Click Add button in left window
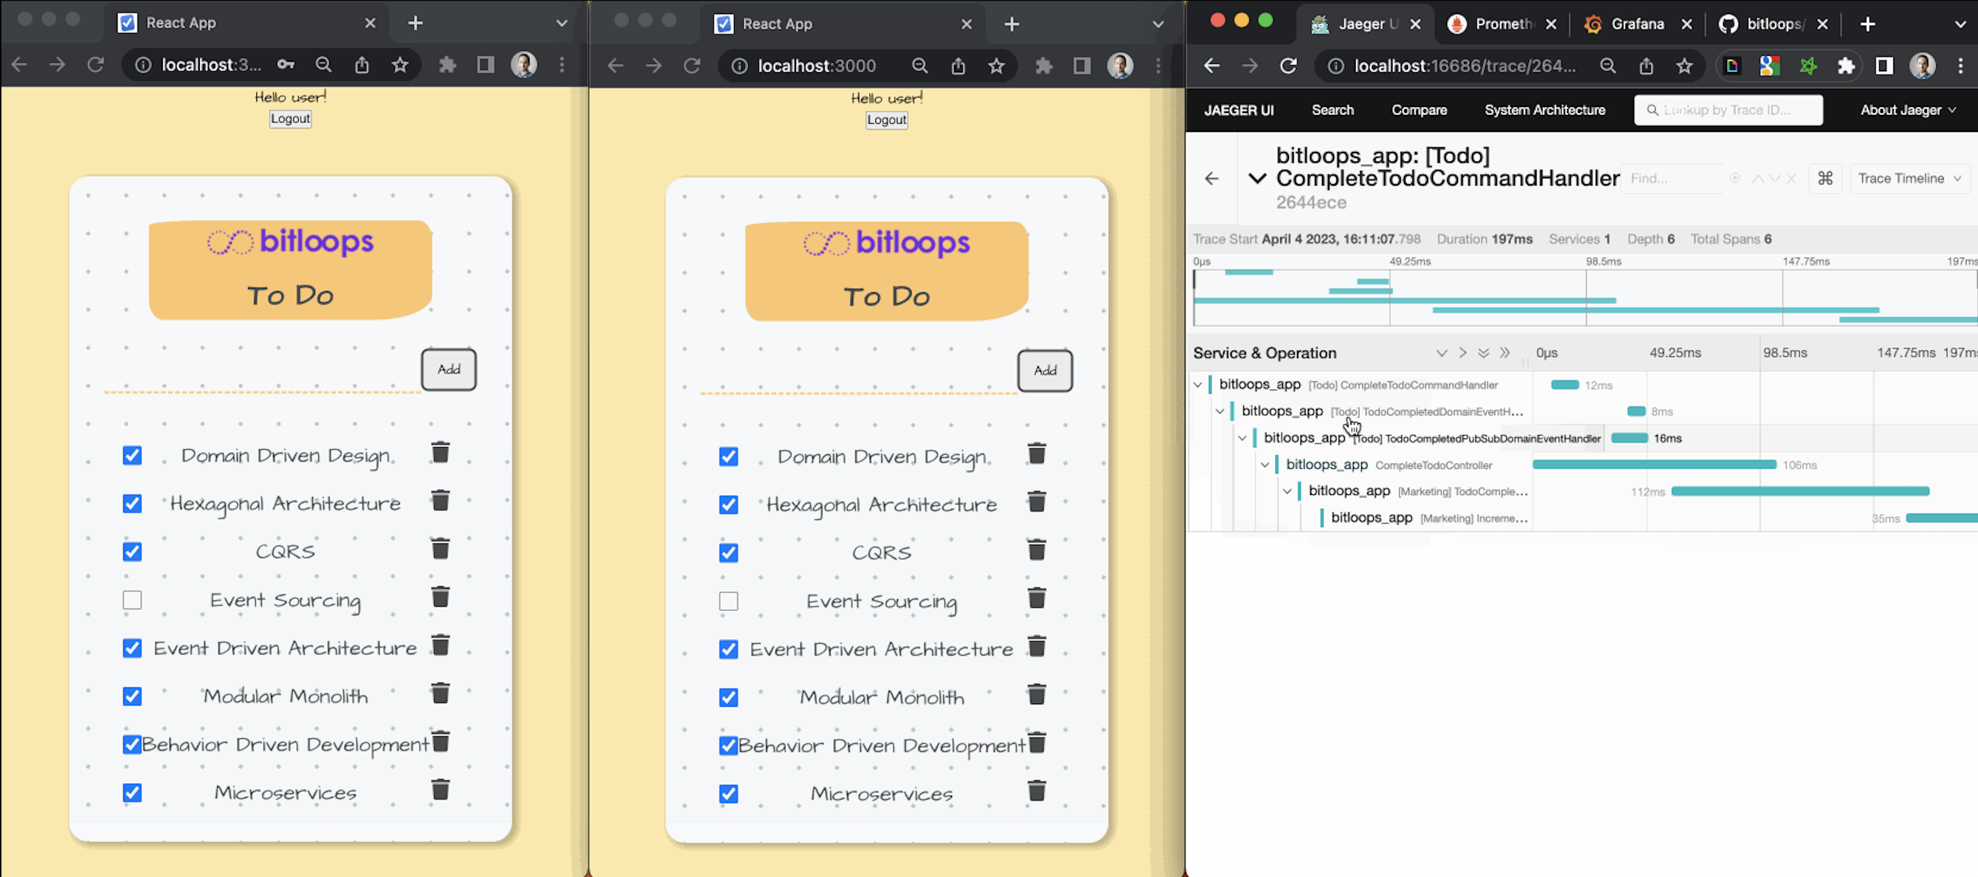The height and width of the screenshot is (877, 1978). [x=449, y=370]
